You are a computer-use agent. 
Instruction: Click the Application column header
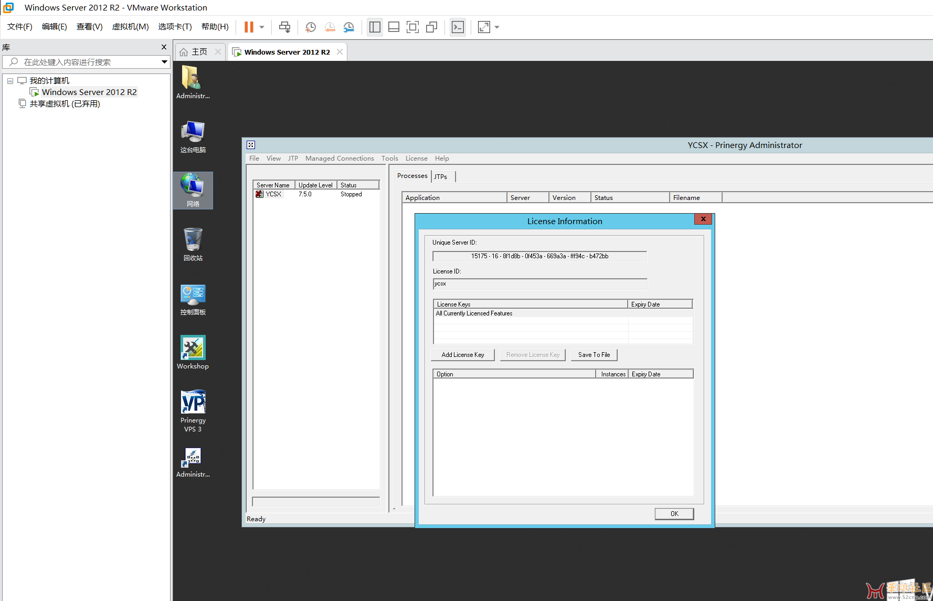click(454, 197)
